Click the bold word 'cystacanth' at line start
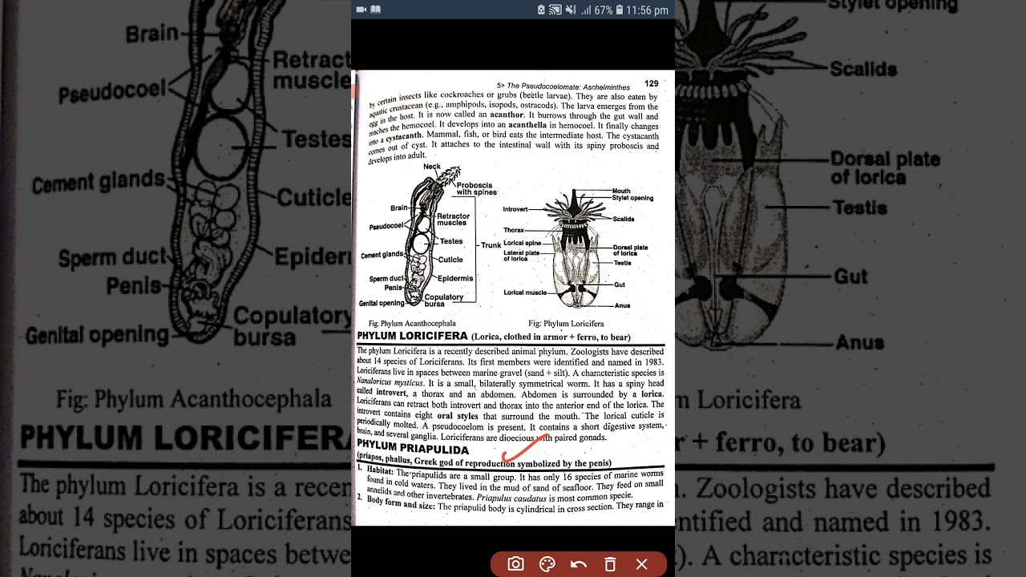The image size is (1026, 577). point(405,138)
